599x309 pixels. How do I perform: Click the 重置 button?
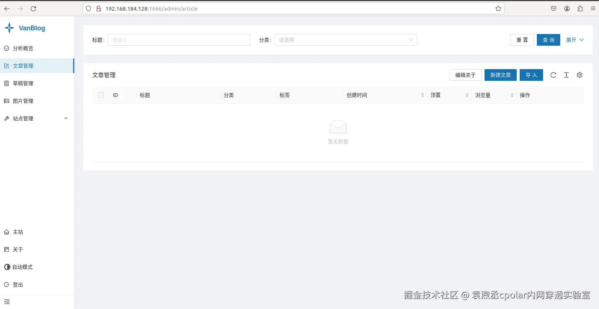[x=522, y=40]
